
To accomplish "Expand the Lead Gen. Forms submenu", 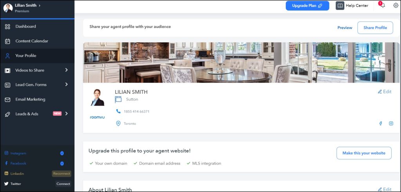I will (66, 84).
